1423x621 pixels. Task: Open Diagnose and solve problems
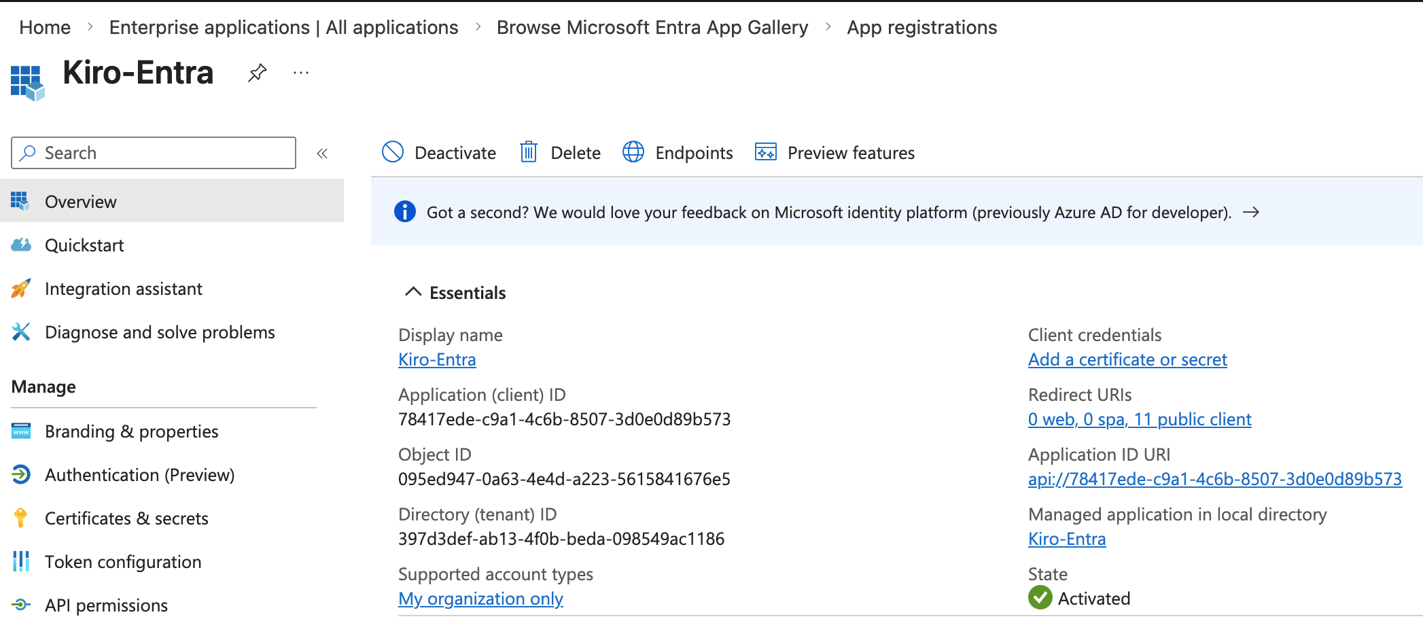point(160,332)
